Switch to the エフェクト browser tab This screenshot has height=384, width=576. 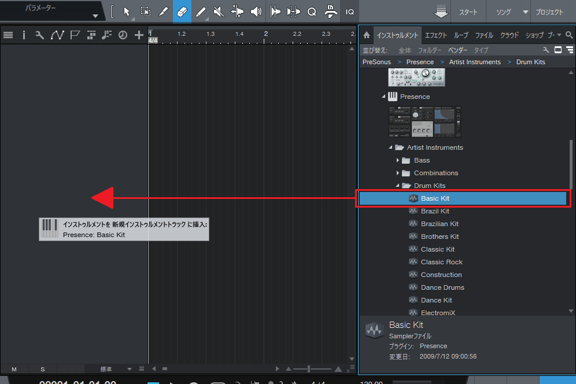pyautogui.click(x=436, y=35)
